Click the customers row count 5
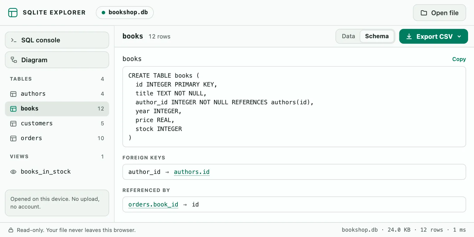The image size is (474, 237). [x=103, y=124]
